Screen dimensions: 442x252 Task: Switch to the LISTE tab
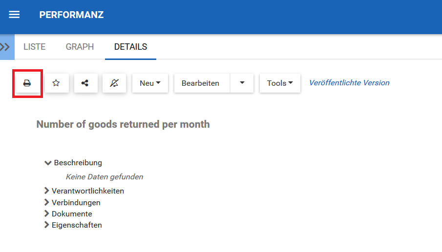click(x=35, y=47)
